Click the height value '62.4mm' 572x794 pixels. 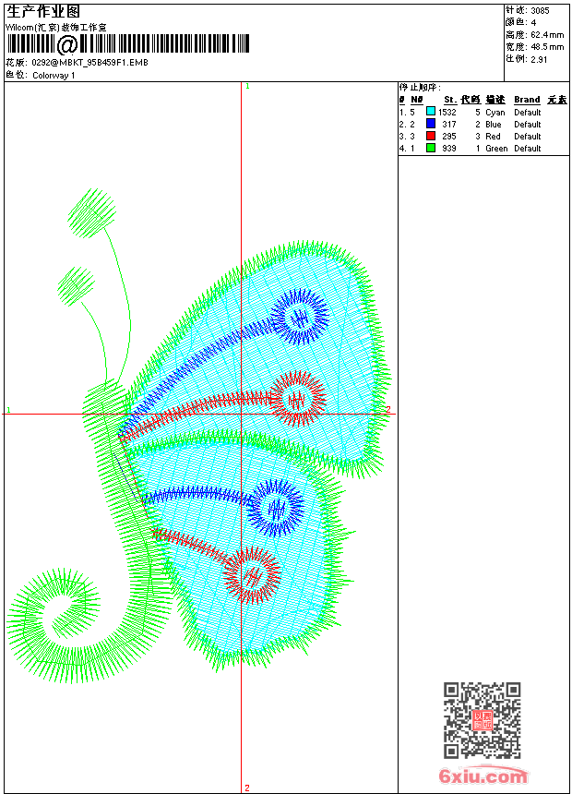tap(547, 35)
